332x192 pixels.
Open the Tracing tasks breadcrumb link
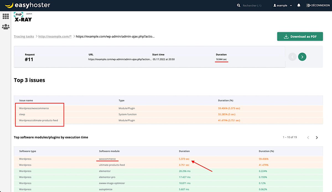[24, 36]
